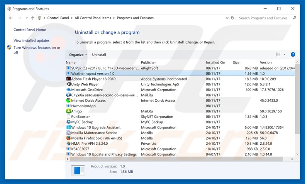Open the recent locations dropdown arrow
Screen dimensions: 305x184
(27, 18)
